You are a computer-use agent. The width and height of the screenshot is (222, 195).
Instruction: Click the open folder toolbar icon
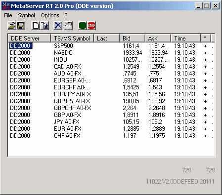[x=12, y=26]
